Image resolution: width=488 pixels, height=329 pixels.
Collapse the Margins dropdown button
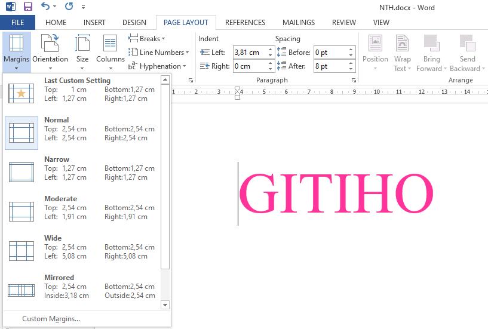[x=17, y=52]
